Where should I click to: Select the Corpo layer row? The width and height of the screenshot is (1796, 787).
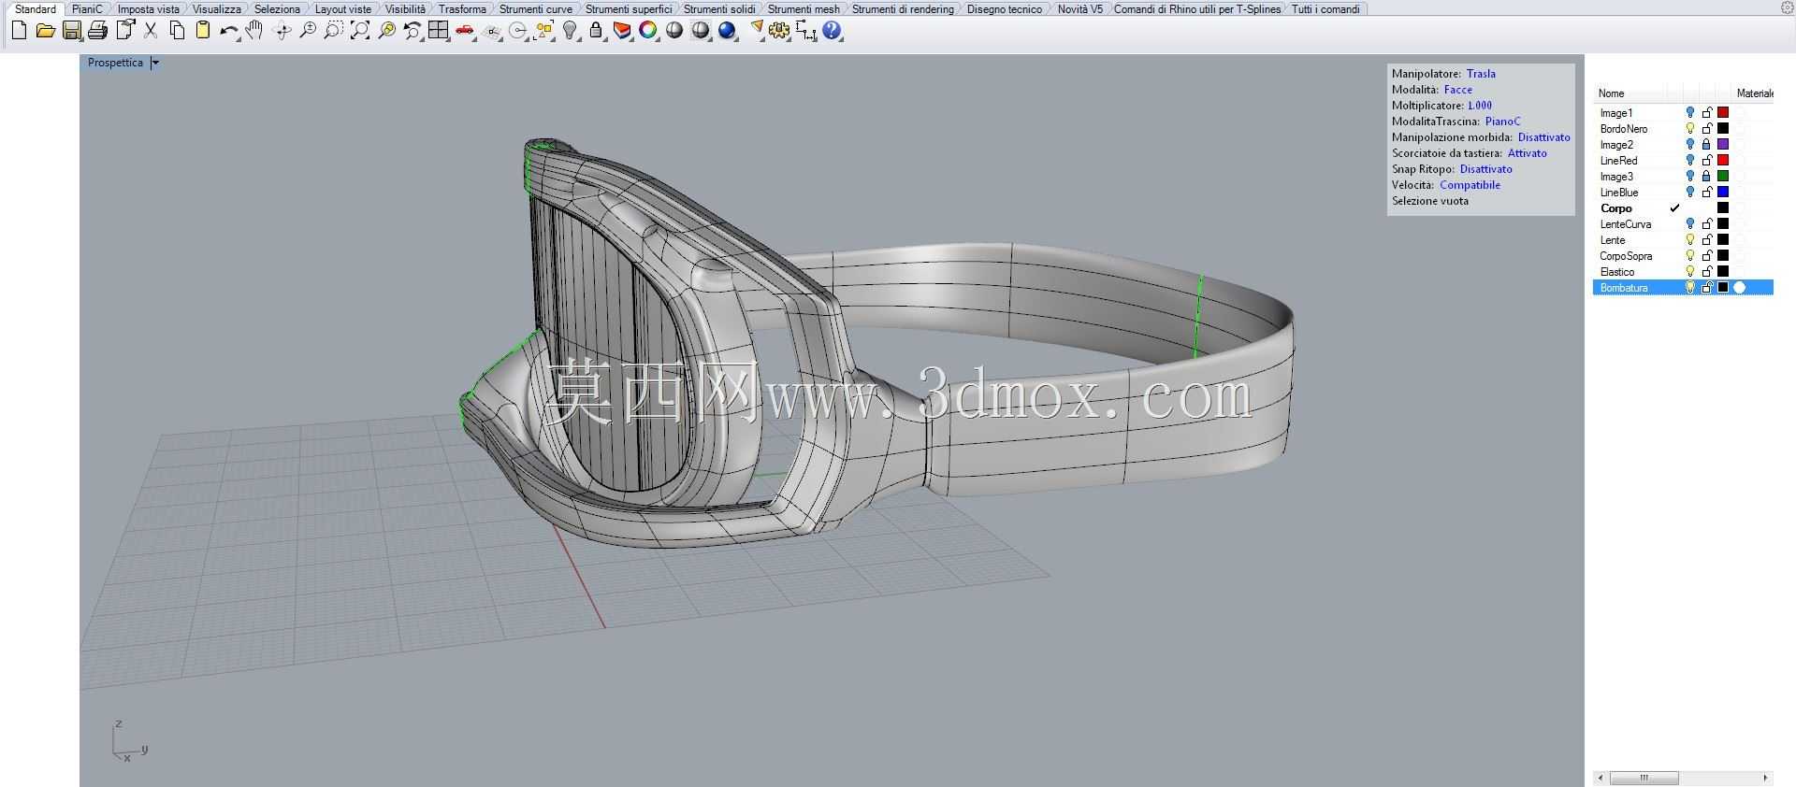(x=1683, y=208)
